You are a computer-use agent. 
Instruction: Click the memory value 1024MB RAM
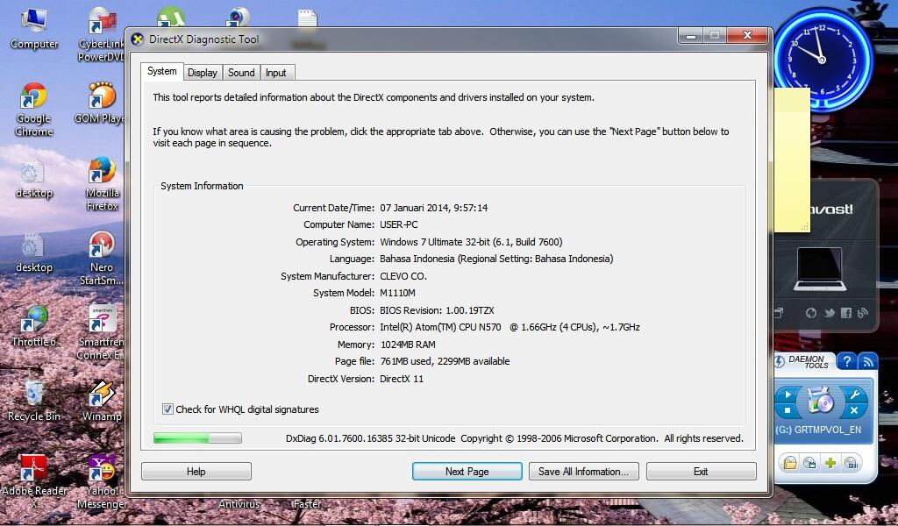[x=408, y=345]
